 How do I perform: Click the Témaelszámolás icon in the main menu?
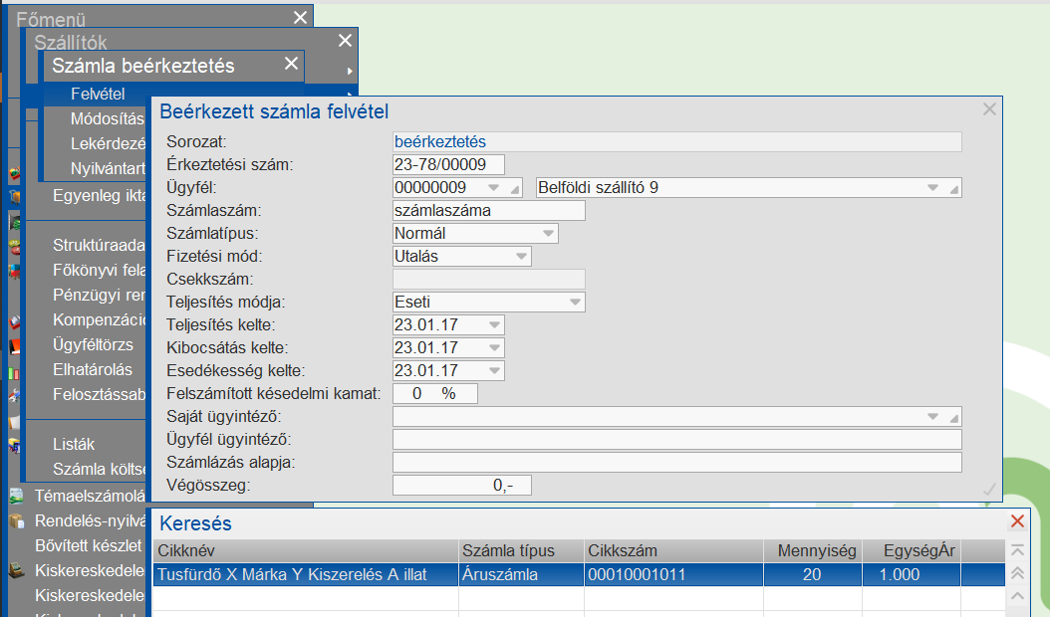point(15,496)
